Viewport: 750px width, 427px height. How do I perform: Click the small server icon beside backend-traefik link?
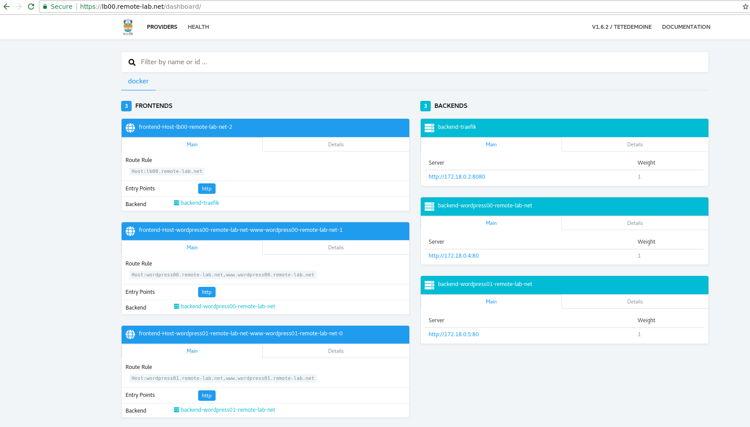tap(177, 203)
